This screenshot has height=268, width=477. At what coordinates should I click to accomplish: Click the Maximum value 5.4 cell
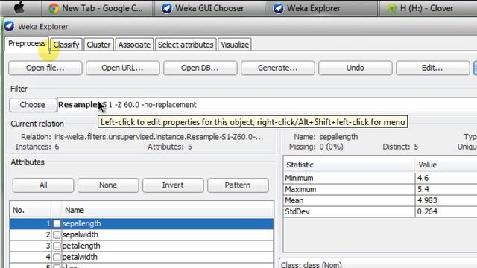tap(446, 189)
